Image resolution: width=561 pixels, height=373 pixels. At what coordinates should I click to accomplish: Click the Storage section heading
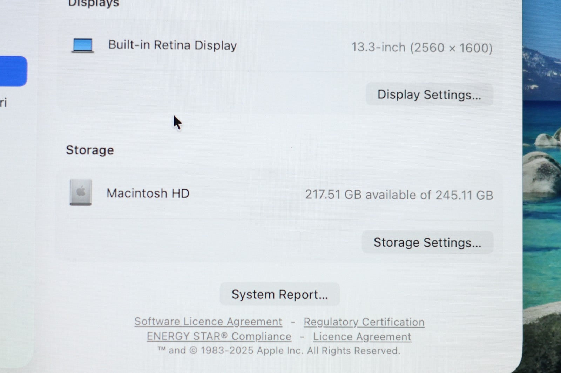click(x=90, y=150)
